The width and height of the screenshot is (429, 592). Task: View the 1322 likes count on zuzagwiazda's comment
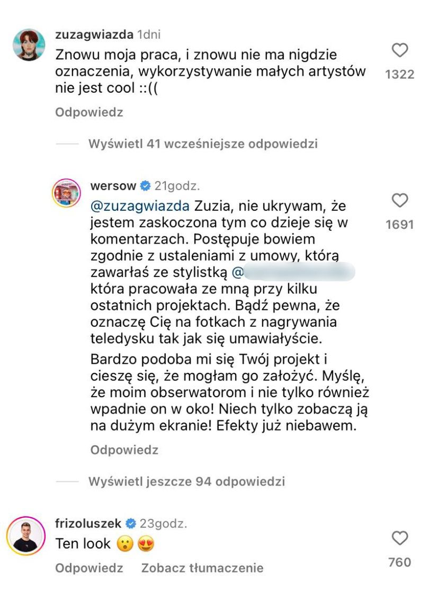[399, 75]
